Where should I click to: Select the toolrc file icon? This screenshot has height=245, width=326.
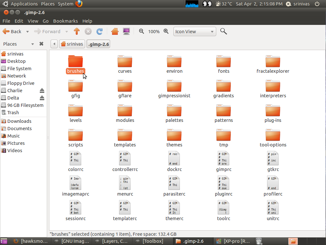point(223,207)
